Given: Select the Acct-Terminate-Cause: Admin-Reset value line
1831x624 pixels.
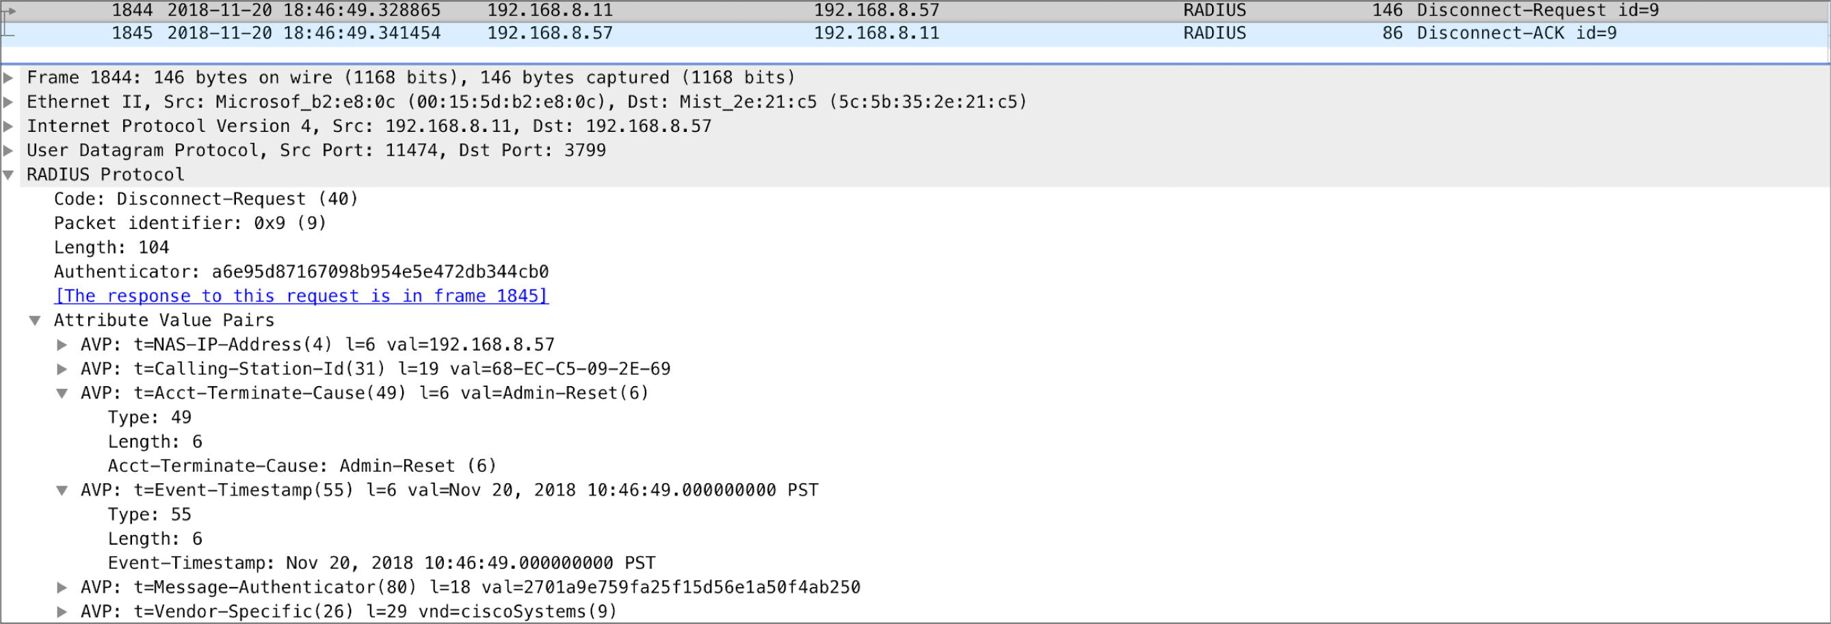Looking at the screenshot, I should (302, 466).
